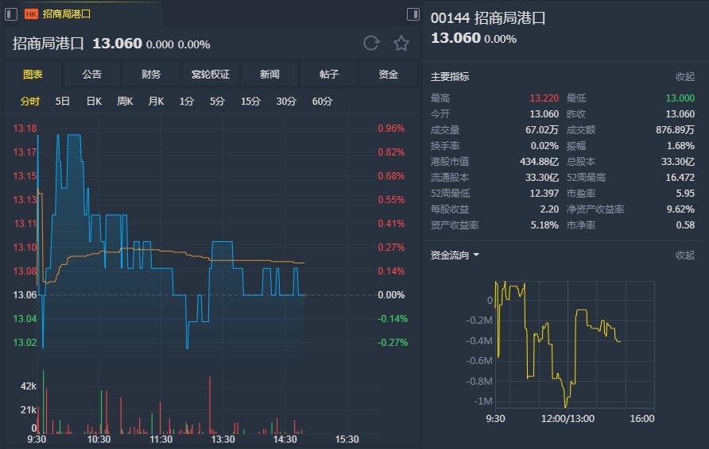Click the 0.96% percent axis label
The width and height of the screenshot is (709, 449).
(x=391, y=129)
